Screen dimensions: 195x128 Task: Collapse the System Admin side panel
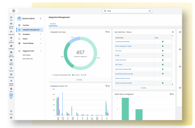click(x=41, y=19)
